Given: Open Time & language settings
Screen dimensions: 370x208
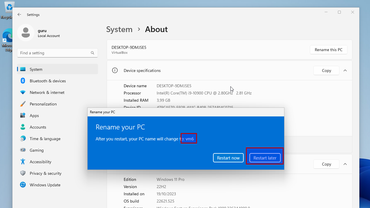Looking at the screenshot, I should [x=58, y=139].
